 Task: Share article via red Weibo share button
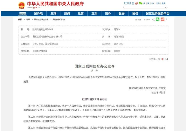[x=162, y=19]
